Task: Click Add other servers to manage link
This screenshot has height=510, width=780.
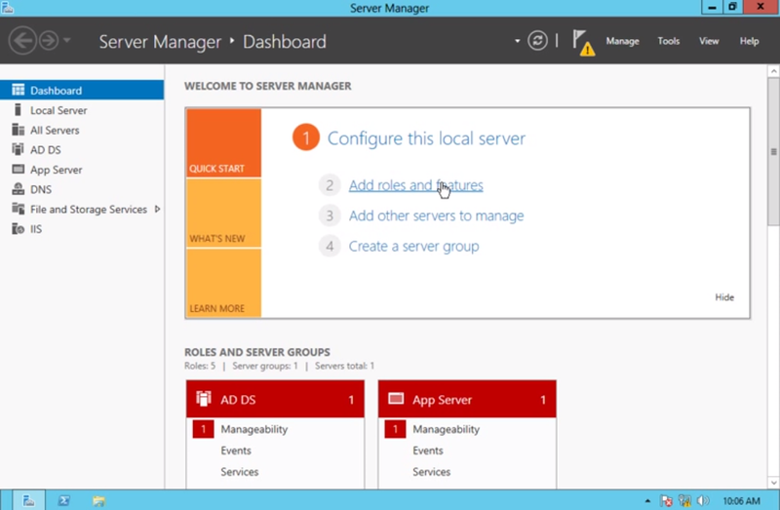Action: pyautogui.click(x=436, y=216)
